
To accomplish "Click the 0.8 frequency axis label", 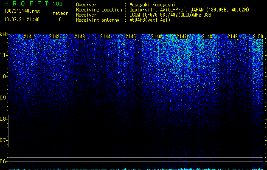I will click(x=3, y=119).
